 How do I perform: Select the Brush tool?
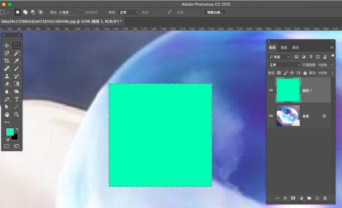pos(17,69)
